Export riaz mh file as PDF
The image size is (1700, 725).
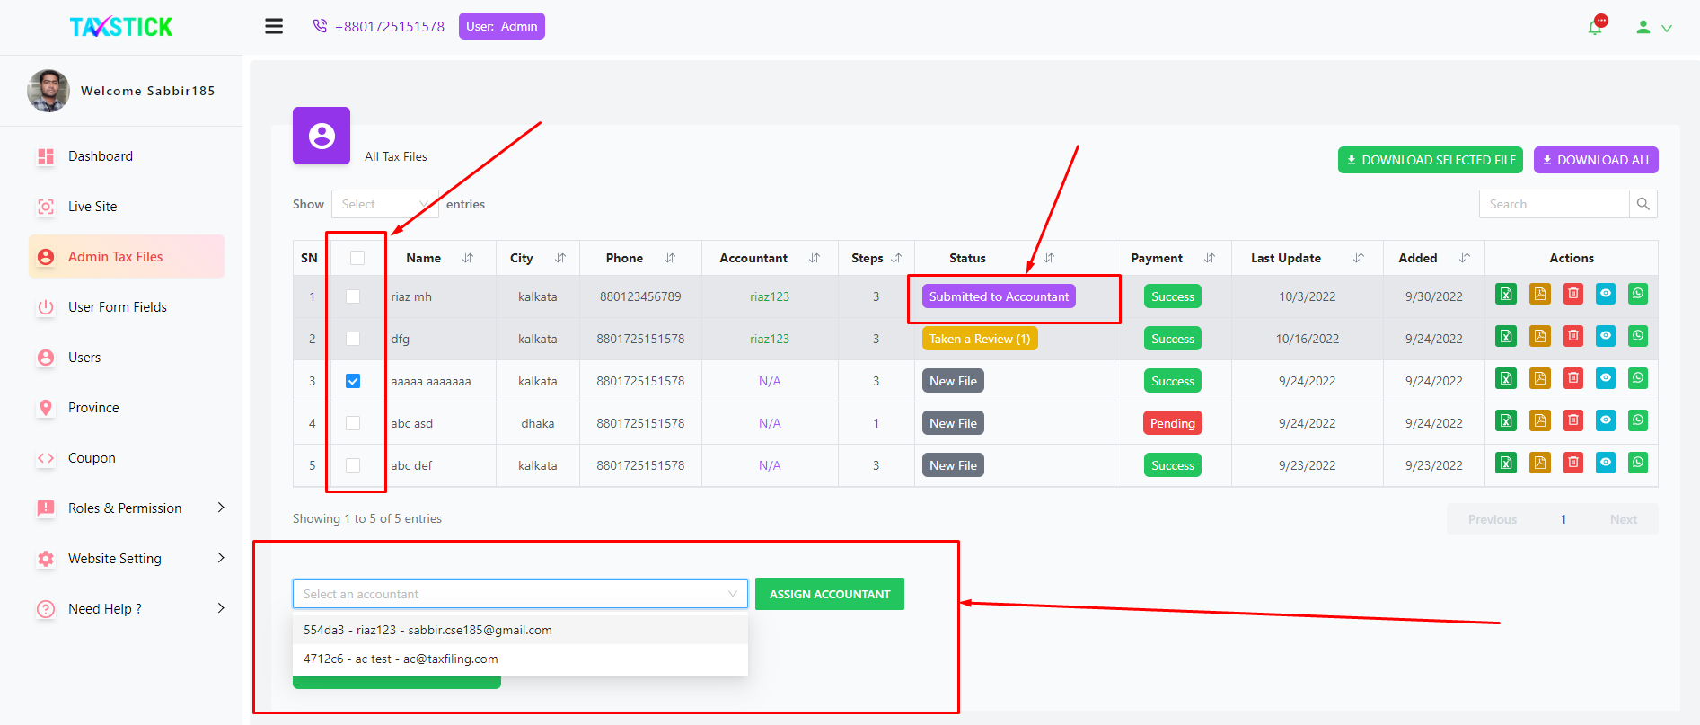coord(1540,294)
